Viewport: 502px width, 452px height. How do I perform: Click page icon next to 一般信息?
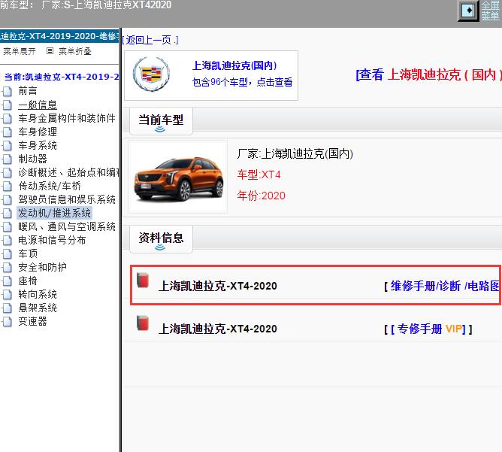(7, 105)
